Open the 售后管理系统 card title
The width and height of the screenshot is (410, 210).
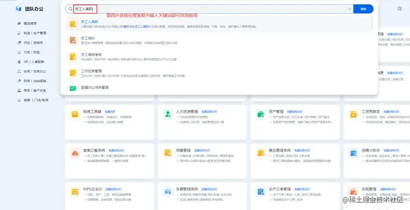(x=280, y=150)
